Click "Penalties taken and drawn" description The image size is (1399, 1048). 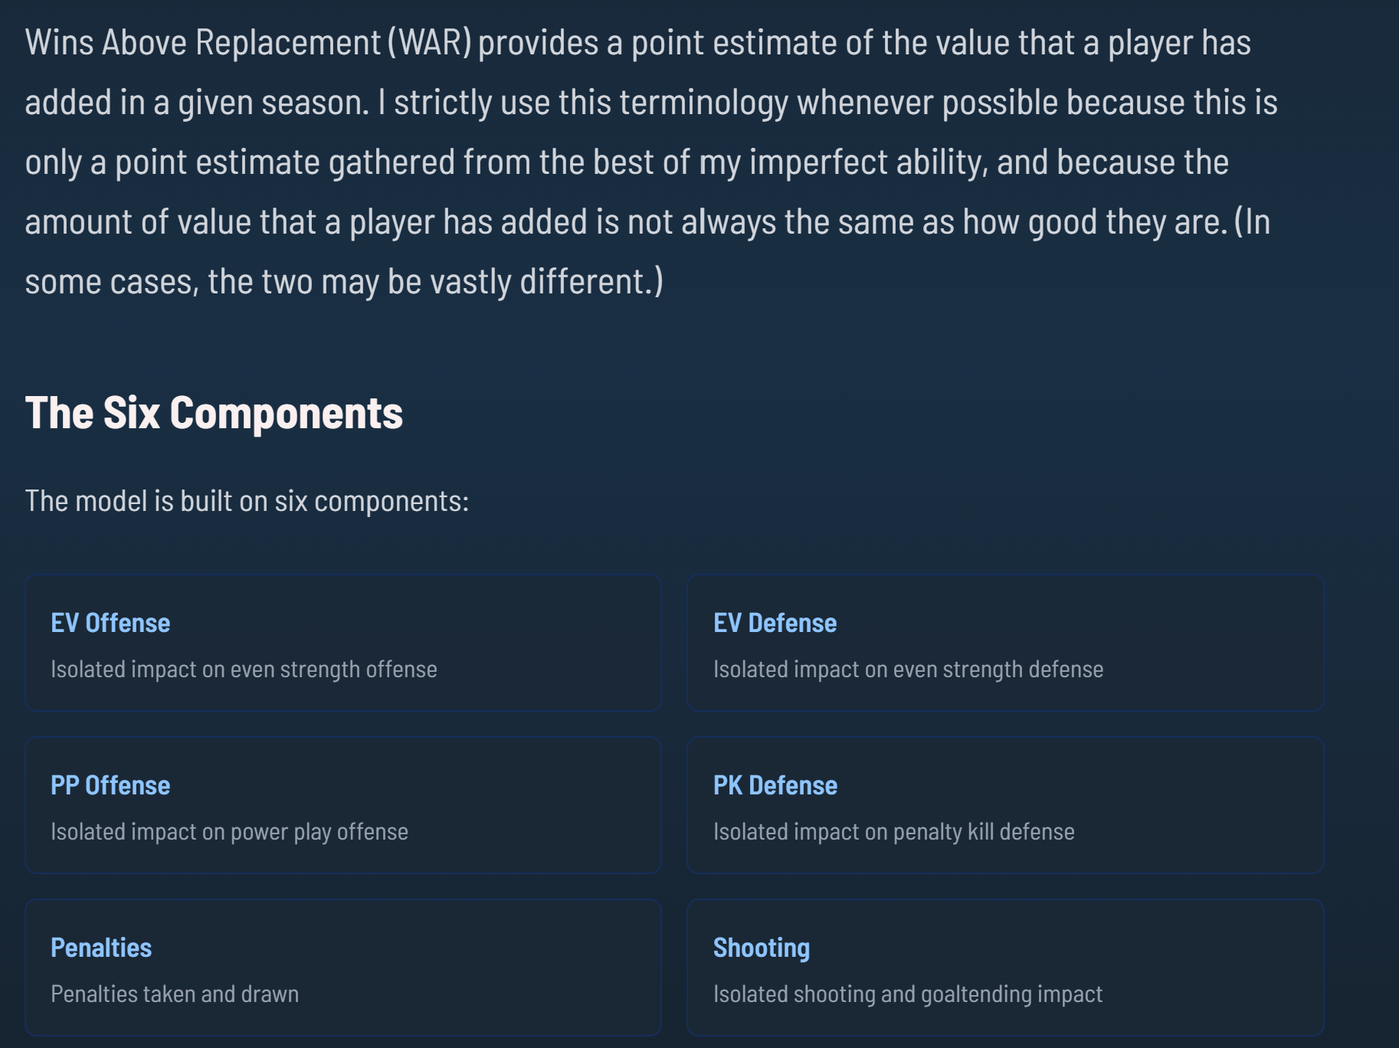tap(175, 994)
